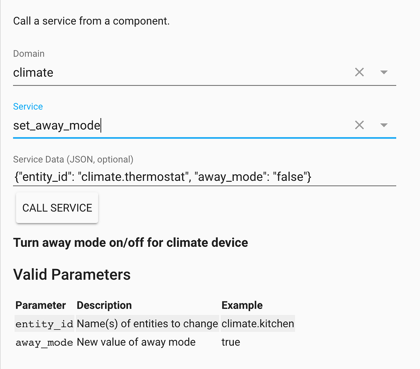Click the 'Valid Parameters' heading

pyautogui.click(x=72, y=274)
